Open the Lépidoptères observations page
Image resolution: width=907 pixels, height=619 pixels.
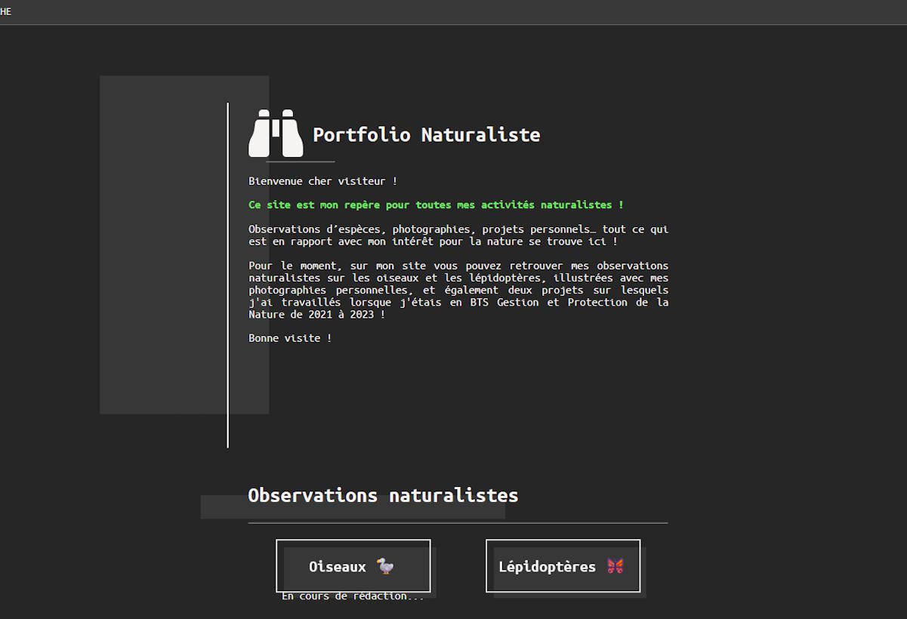point(563,566)
